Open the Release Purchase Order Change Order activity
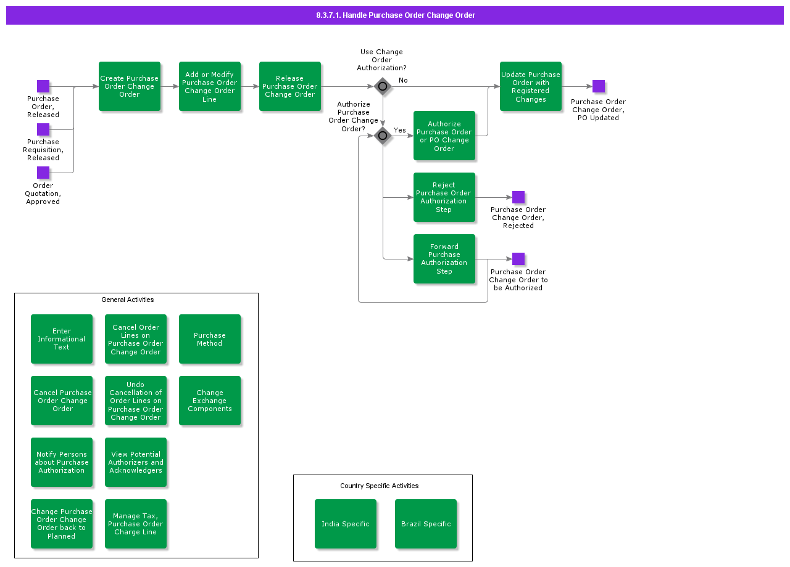Image resolution: width=790 pixels, height=567 pixels. click(x=290, y=86)
